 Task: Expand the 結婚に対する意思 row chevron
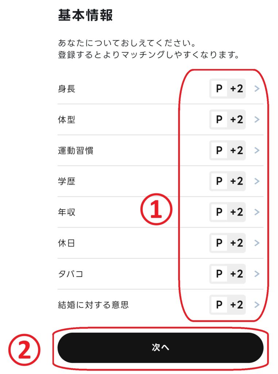click(x=256, y=305)
